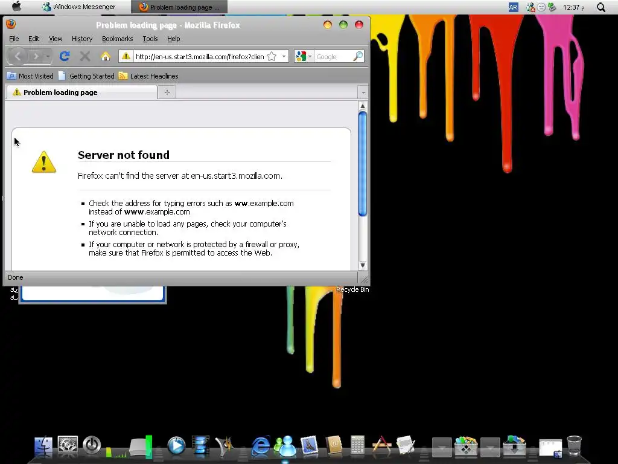Viewport: 618px width, 464px height.
Task: Click the Getting Started bookmark
Action: coord(87,76)
